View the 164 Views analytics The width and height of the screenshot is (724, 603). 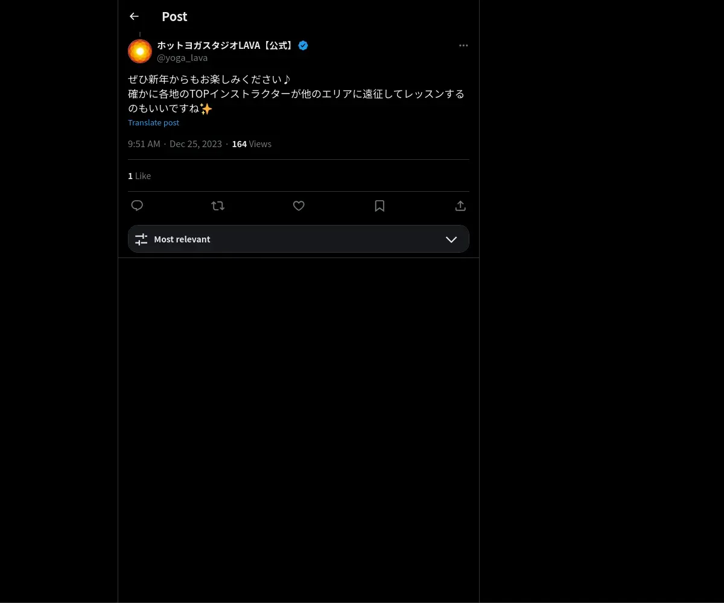[x=252, y=144]
